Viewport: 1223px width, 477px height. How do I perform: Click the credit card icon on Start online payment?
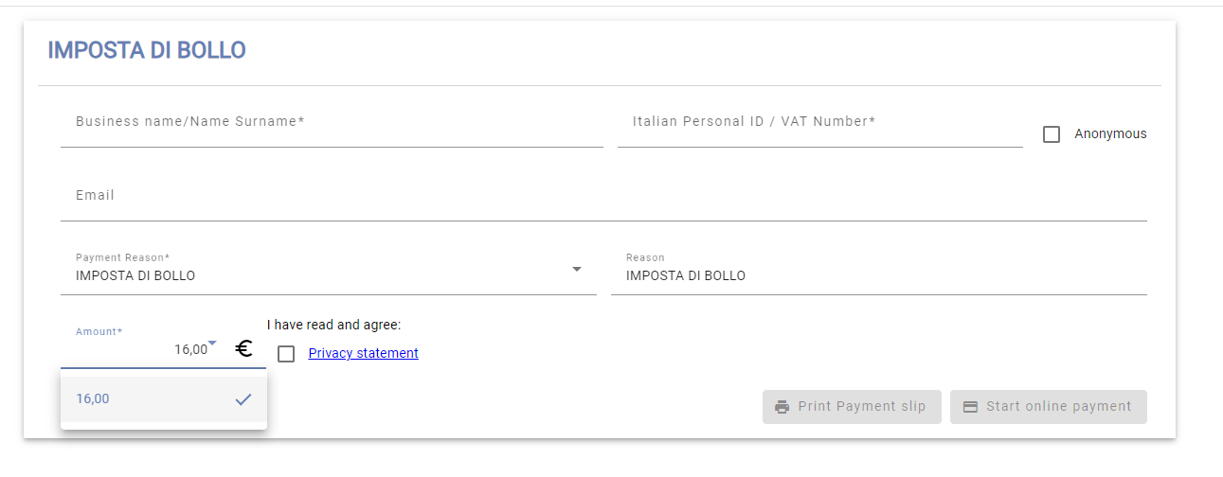970,407
